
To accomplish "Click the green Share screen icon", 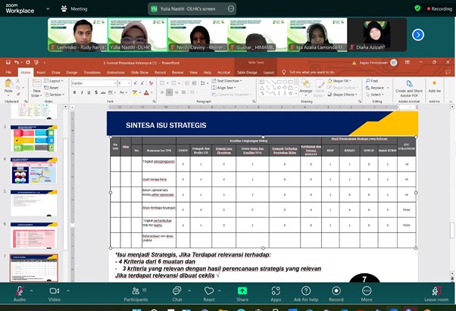I will point(242,290).
